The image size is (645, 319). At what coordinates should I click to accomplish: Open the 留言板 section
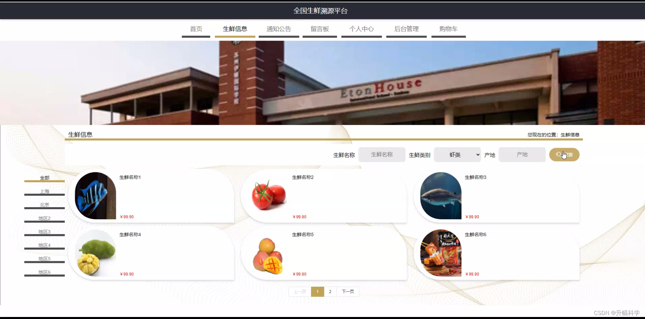tap(319, 29)
